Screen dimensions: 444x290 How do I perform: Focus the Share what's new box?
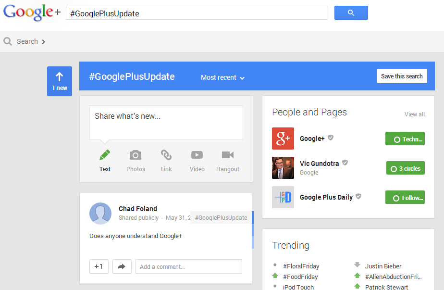point(166,123)
